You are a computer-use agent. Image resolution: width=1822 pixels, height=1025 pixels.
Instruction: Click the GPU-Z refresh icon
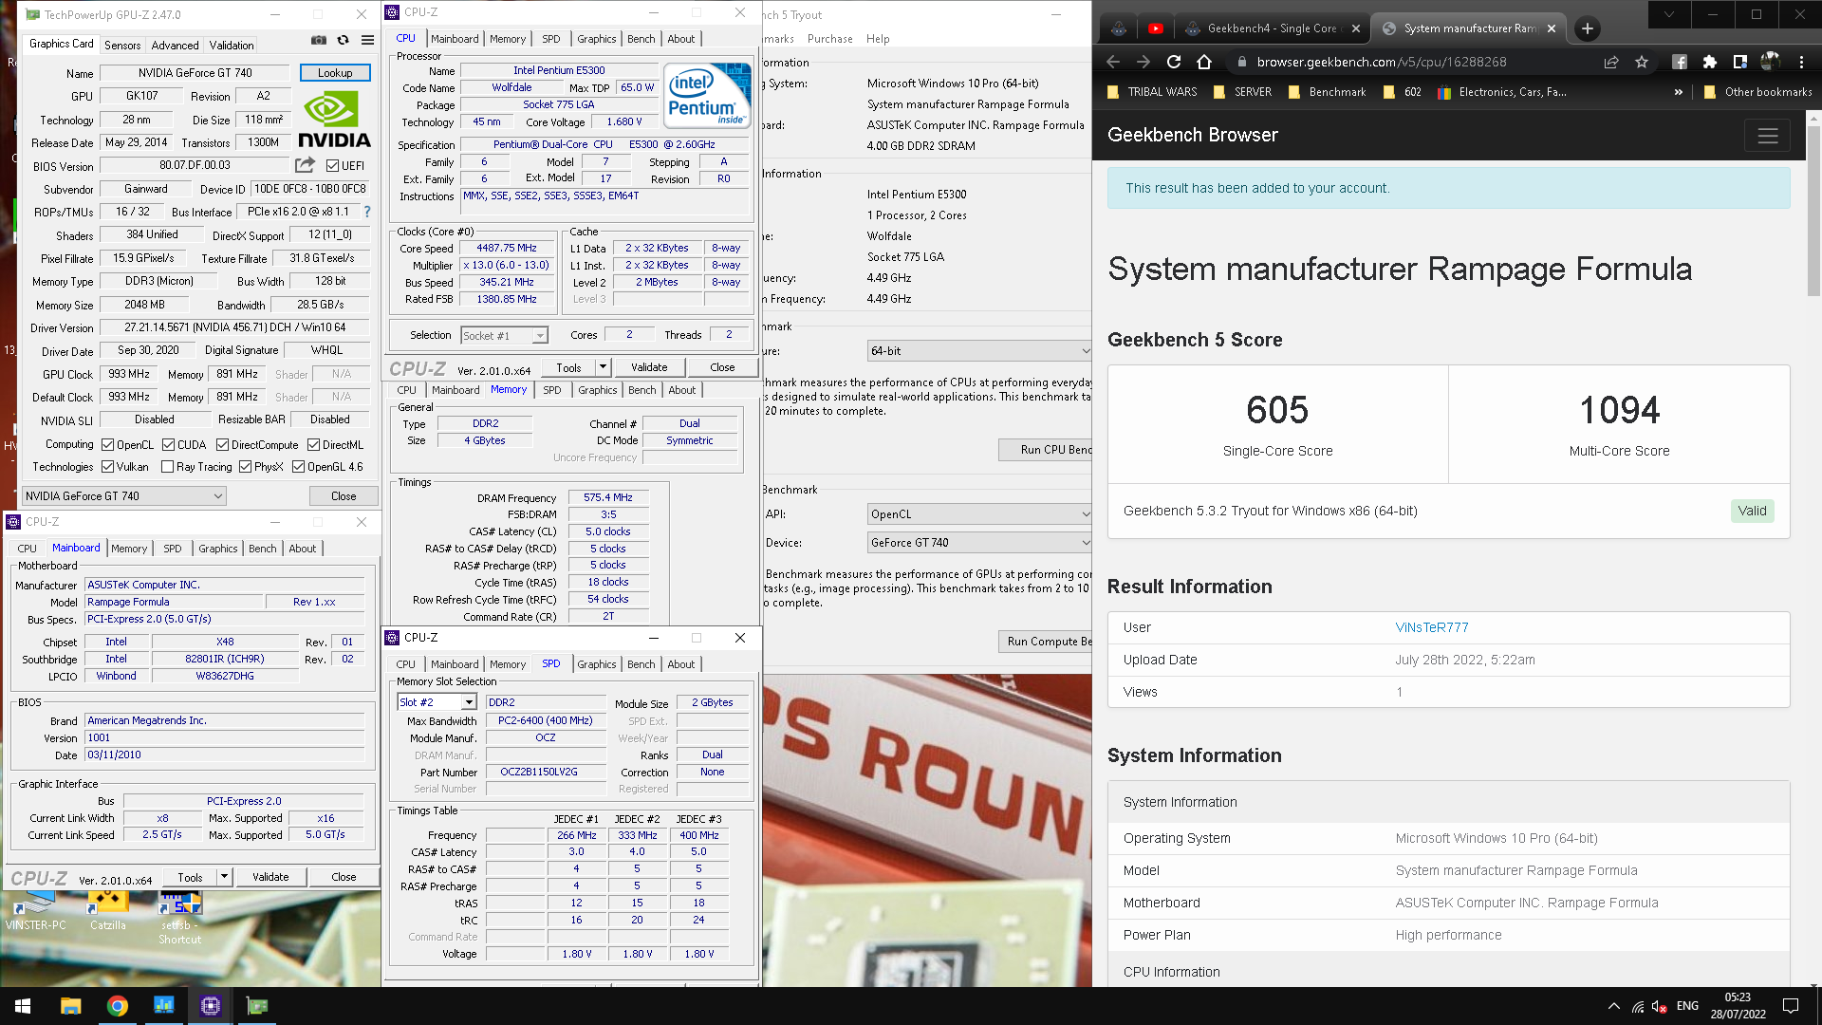343,40
